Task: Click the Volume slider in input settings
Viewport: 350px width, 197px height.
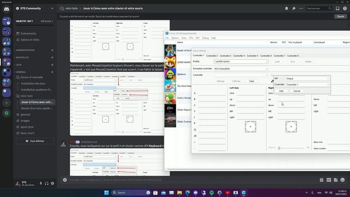Action: tap(291, 148)
